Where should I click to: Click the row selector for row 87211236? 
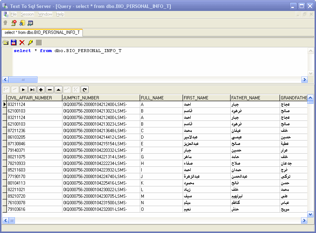(4, 131)
